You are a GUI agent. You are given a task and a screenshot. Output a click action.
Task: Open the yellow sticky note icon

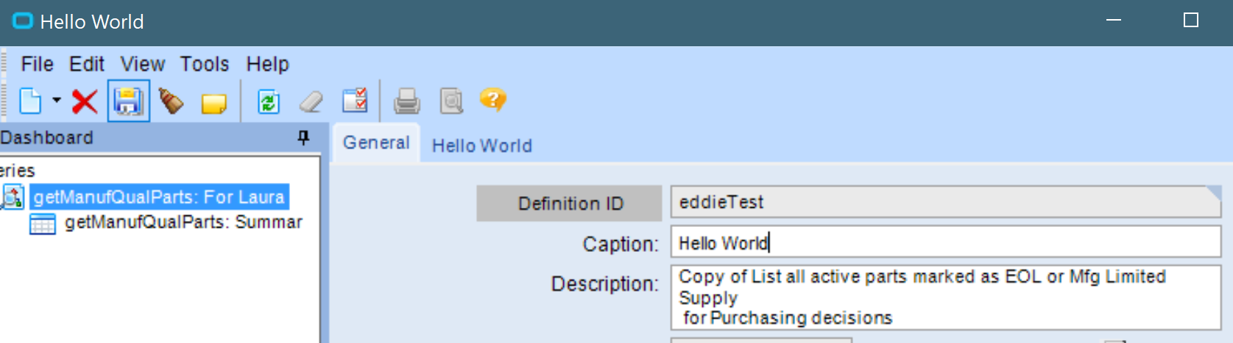click(x=214, y=103)
